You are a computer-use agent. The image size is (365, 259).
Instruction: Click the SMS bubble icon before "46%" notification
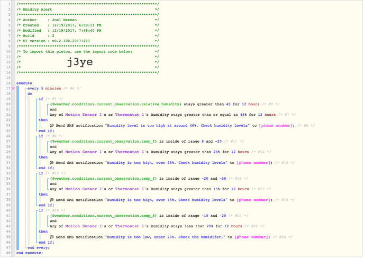(52, 126)
